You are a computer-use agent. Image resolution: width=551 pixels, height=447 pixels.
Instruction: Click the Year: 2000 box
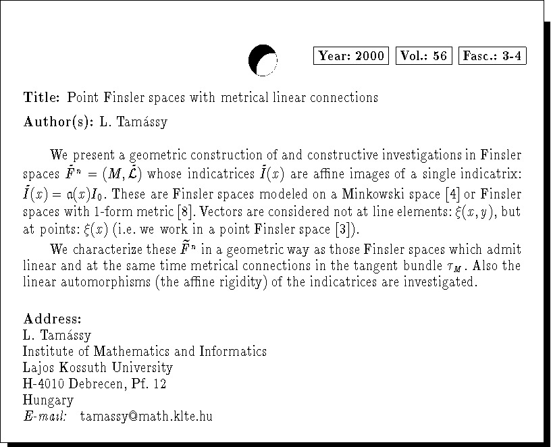(x=351, y=56)
